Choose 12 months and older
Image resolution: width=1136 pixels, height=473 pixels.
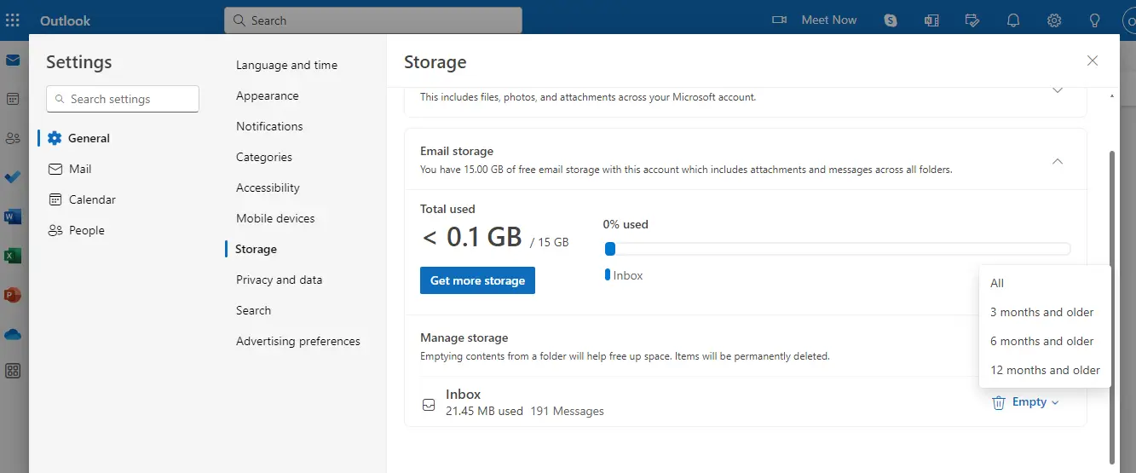coord(1046,370)
